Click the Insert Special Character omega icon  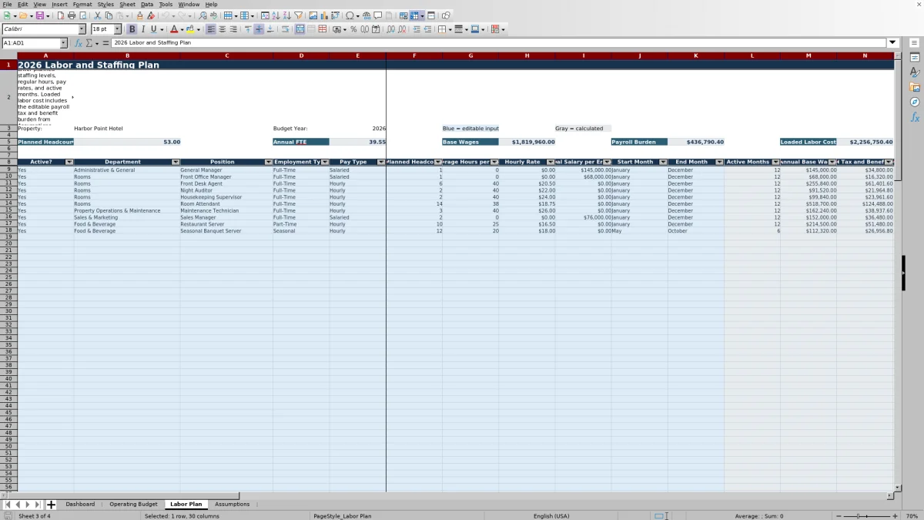(350, 15)
